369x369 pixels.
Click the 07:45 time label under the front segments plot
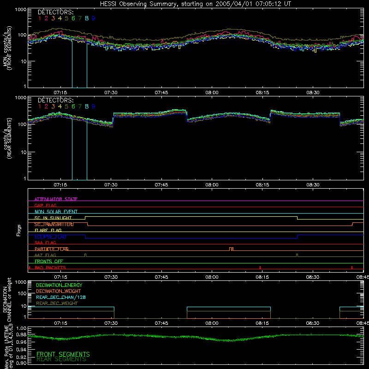coord(161,93)
